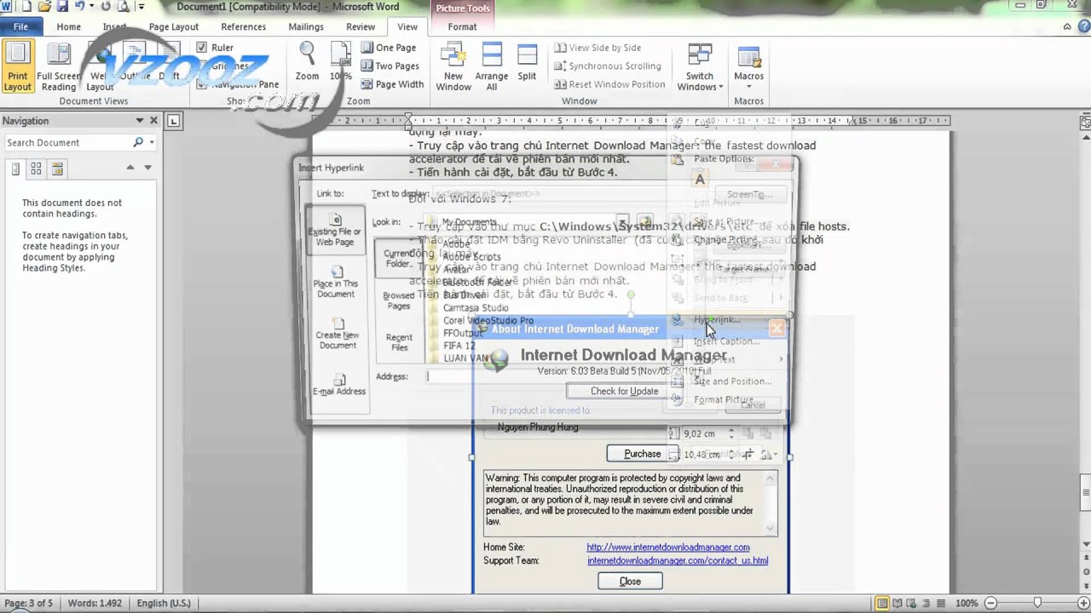Open the File tab
Viewport: 1091px width, 613px height.
point(20,26)
